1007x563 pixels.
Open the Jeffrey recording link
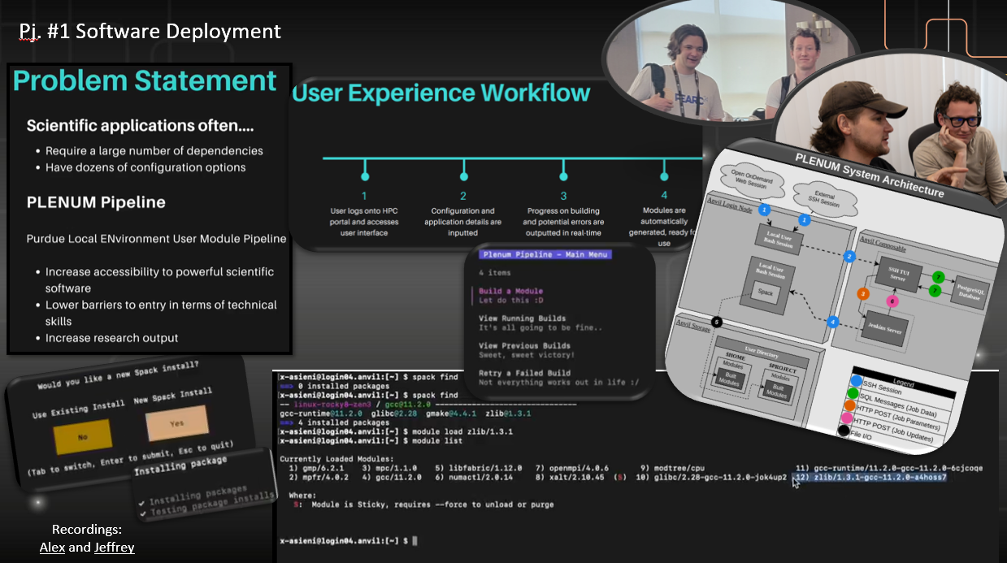coord(115,548)
